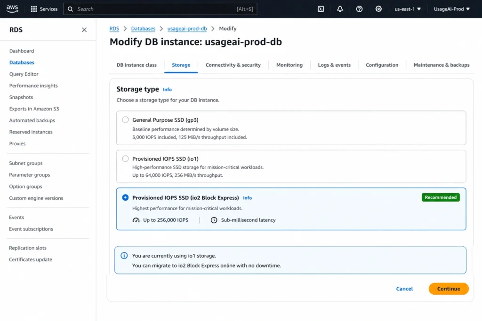Screen dimensions: 482x321
Task: Click 'Sub-millisecond latency' text
Action: [x=248, y=220]
